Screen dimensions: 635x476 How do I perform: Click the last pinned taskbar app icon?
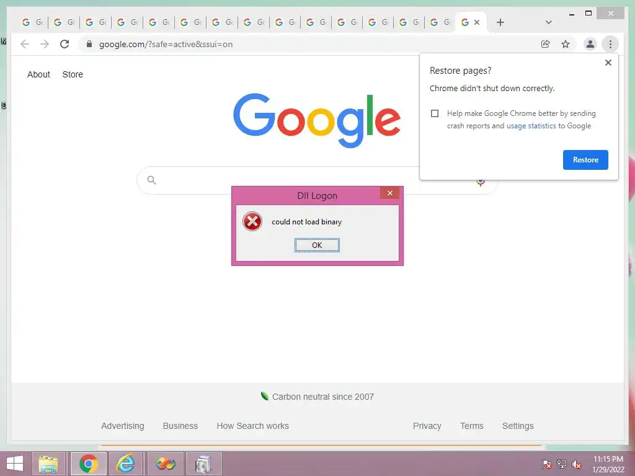203,464
